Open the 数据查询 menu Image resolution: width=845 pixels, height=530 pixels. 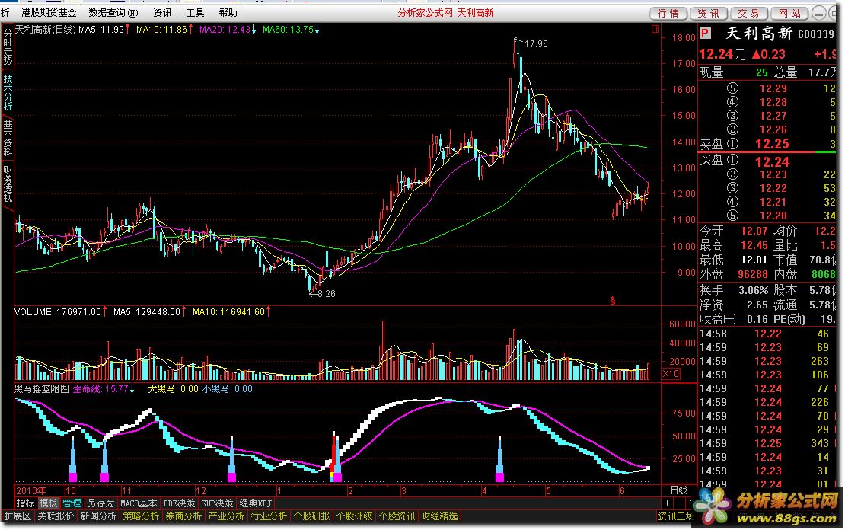(x=113, y=12)
